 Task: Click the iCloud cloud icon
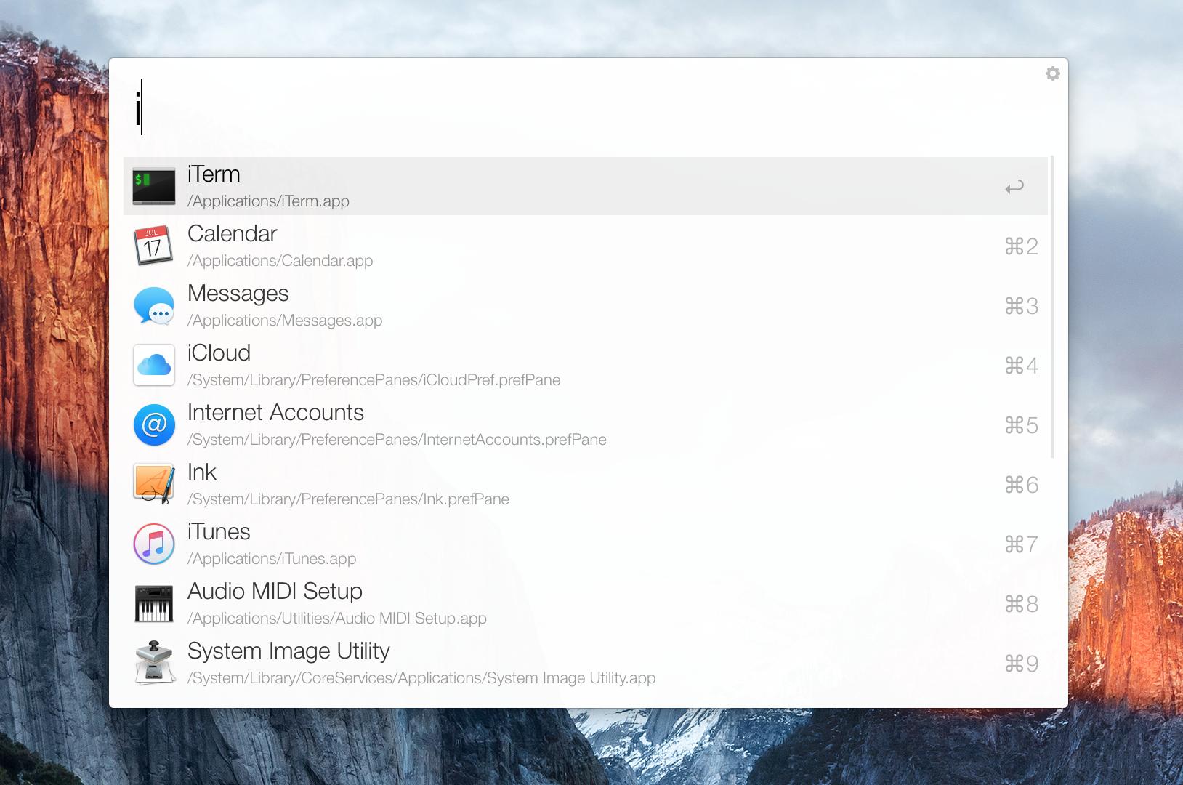click(x=154, y=365)
